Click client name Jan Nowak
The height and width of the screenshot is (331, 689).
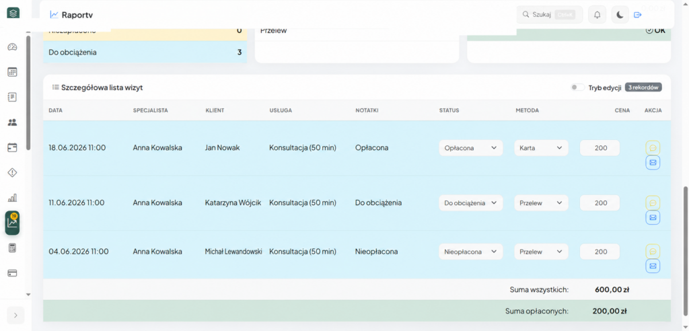222,148
